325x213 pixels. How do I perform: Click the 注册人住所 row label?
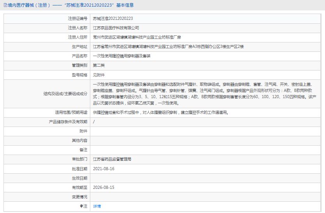click(78, 37)
